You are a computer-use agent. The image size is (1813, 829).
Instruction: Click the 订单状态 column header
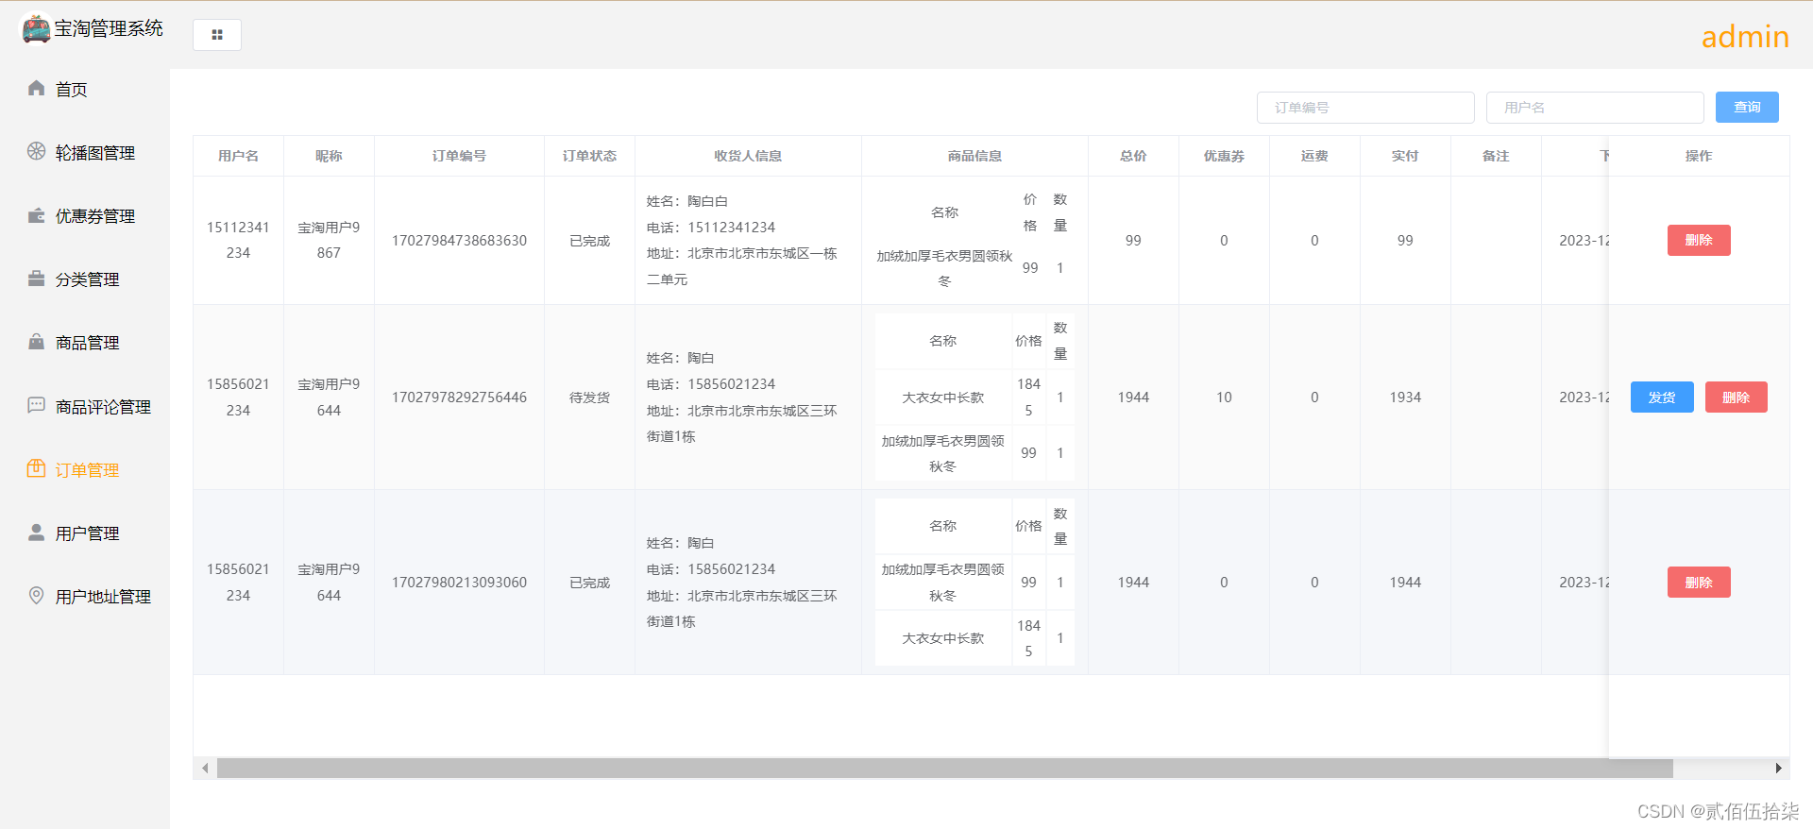point(589,156)
